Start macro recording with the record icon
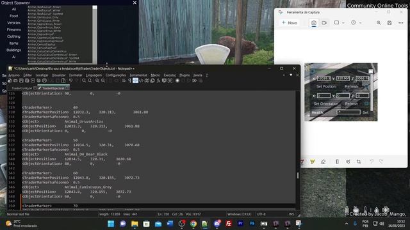This screenshot has height=230, width=410. [x=177, y=80]
